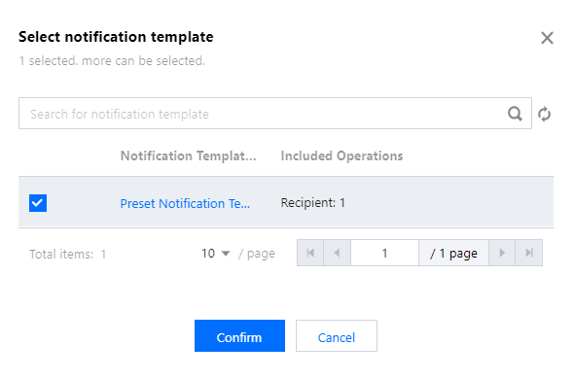Go to first page of results
The width and height of the screenshot is (575, 379).
tap(310, 253)
